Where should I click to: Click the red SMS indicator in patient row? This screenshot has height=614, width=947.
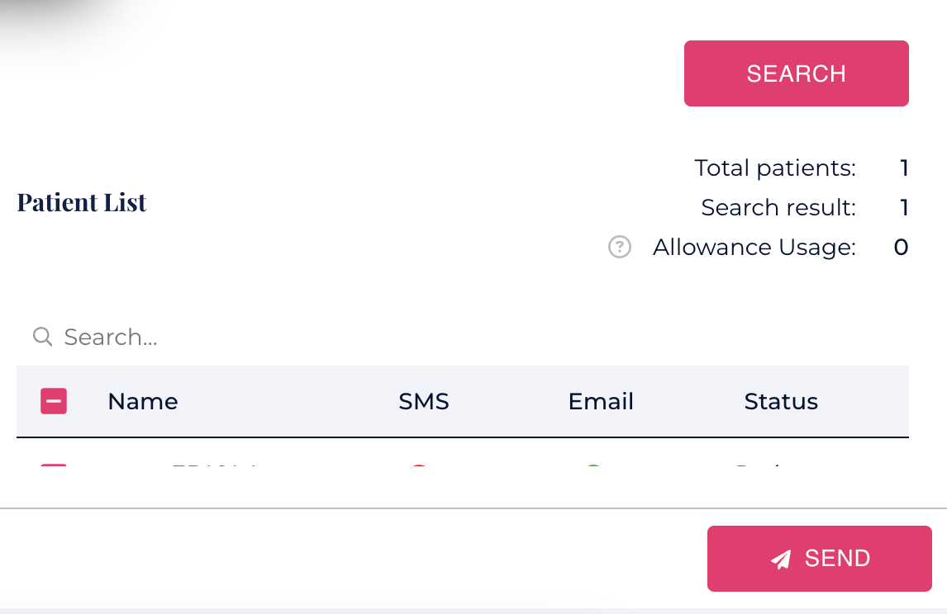418,468
